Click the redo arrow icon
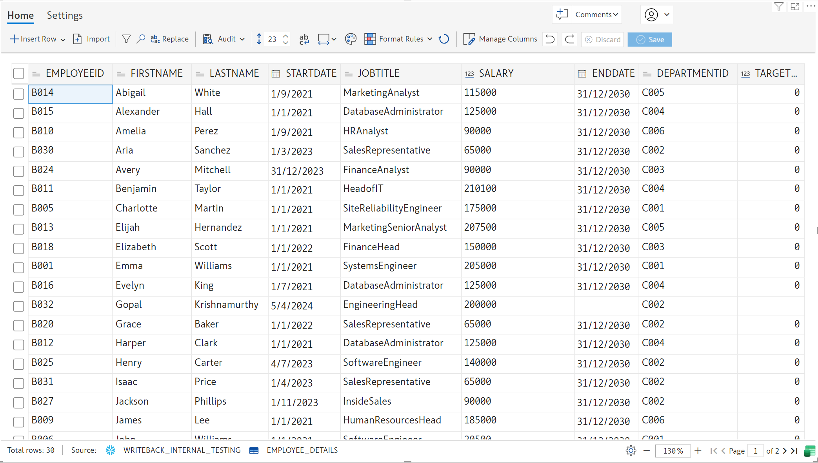Viewport: 818px width, 463px height. click(x=569, y=39)
